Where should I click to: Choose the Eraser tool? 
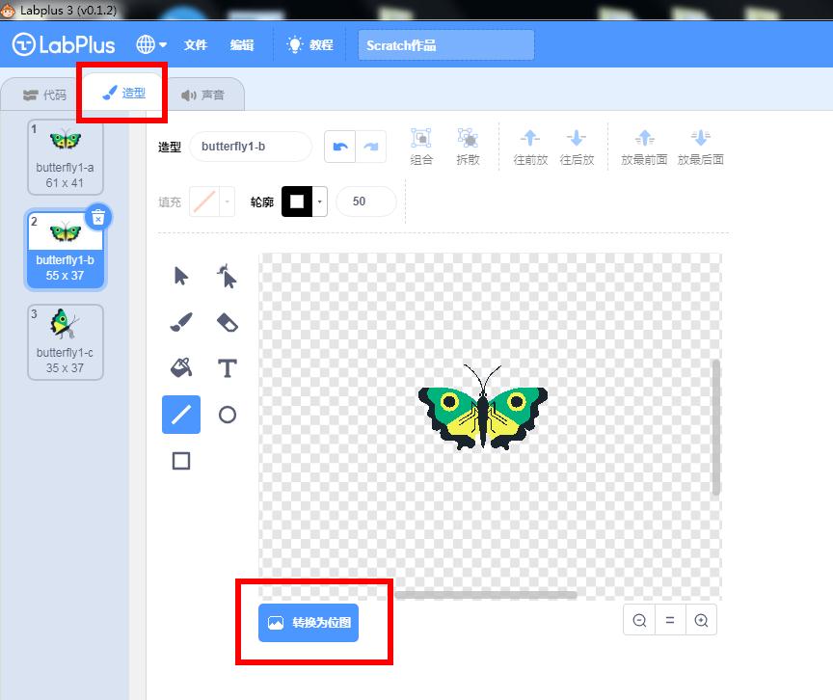[x=228, y=323]
